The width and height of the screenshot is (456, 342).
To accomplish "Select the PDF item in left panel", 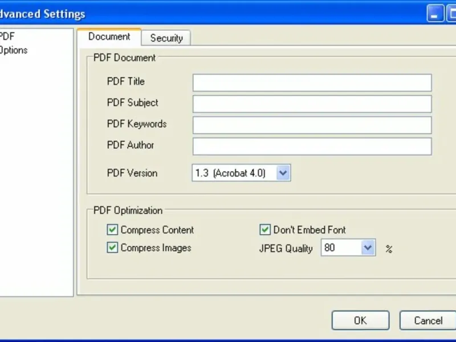I will click(x=7, y=36).
